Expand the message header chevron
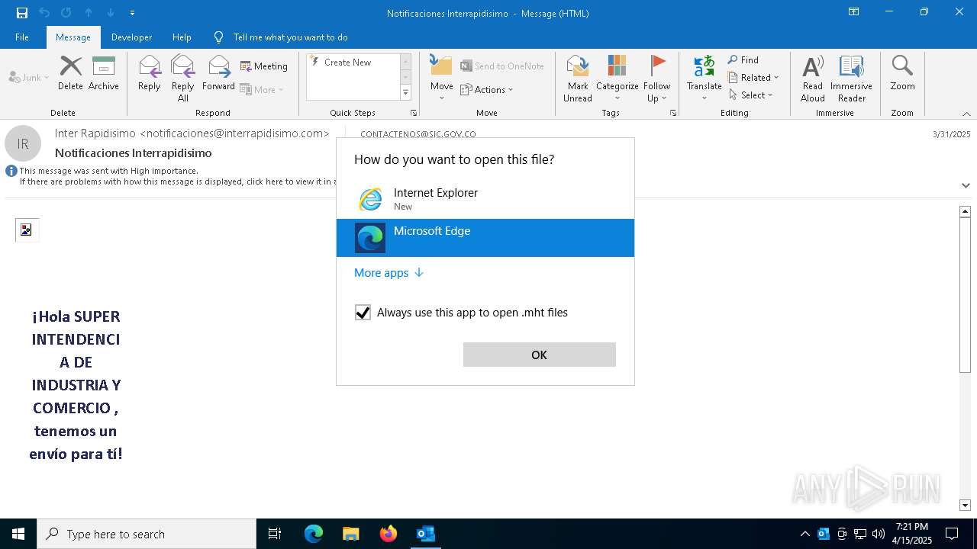The image size is (977, 549). pyautogui.click(x=966, y=185)
